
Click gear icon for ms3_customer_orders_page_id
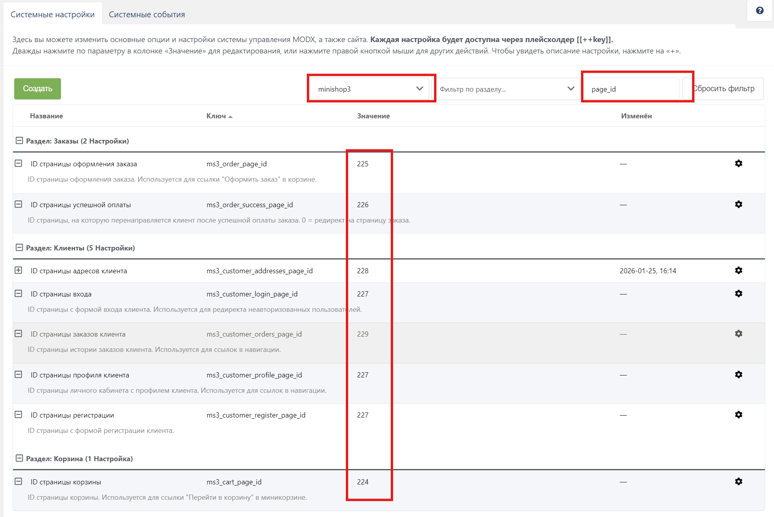point(739,334)
